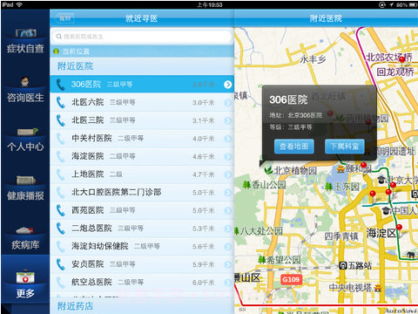Viewport: 418px width, 314px height.
Task: Open details arrow for 306医院
Action: point(228,85)
